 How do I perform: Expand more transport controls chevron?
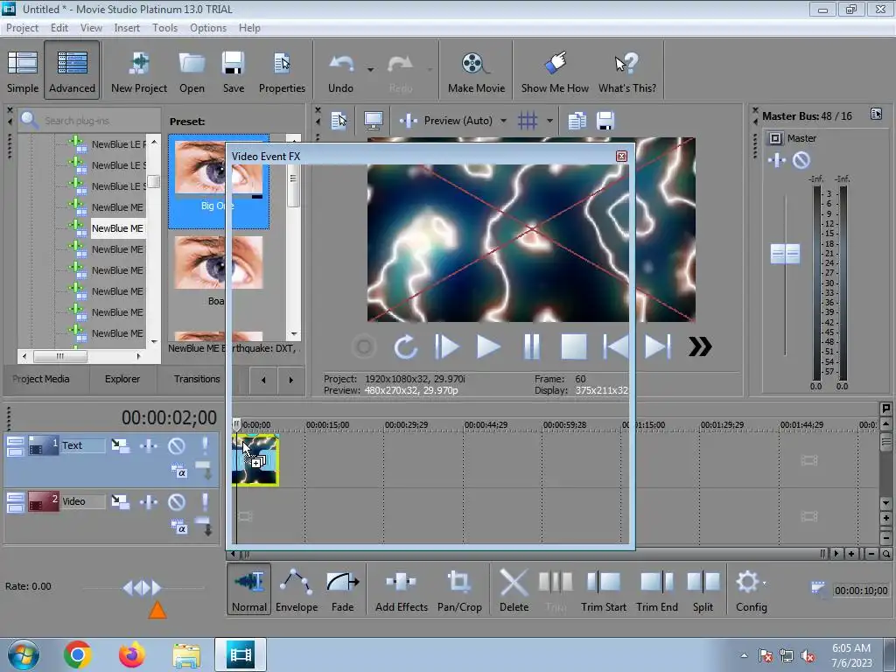tap(699, 346)
